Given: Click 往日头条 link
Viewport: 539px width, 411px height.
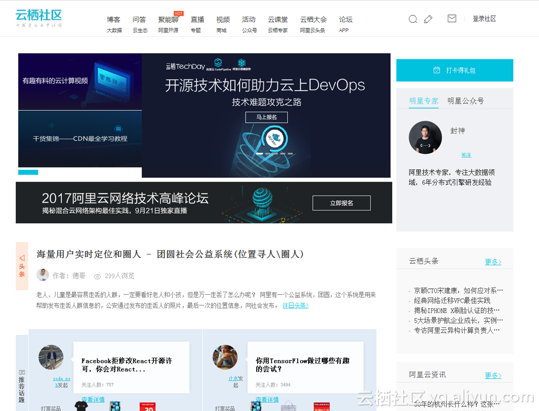Looking at the screenshot, I should tap(296, 306).
